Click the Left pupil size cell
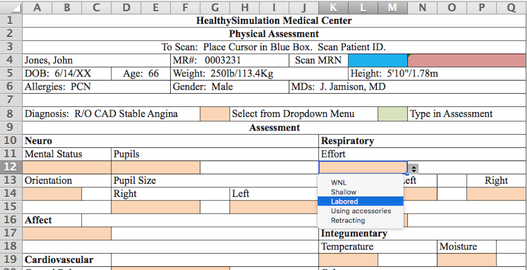Image resolution: width=527 pixels, height=270 pixels. click(274, 207)
